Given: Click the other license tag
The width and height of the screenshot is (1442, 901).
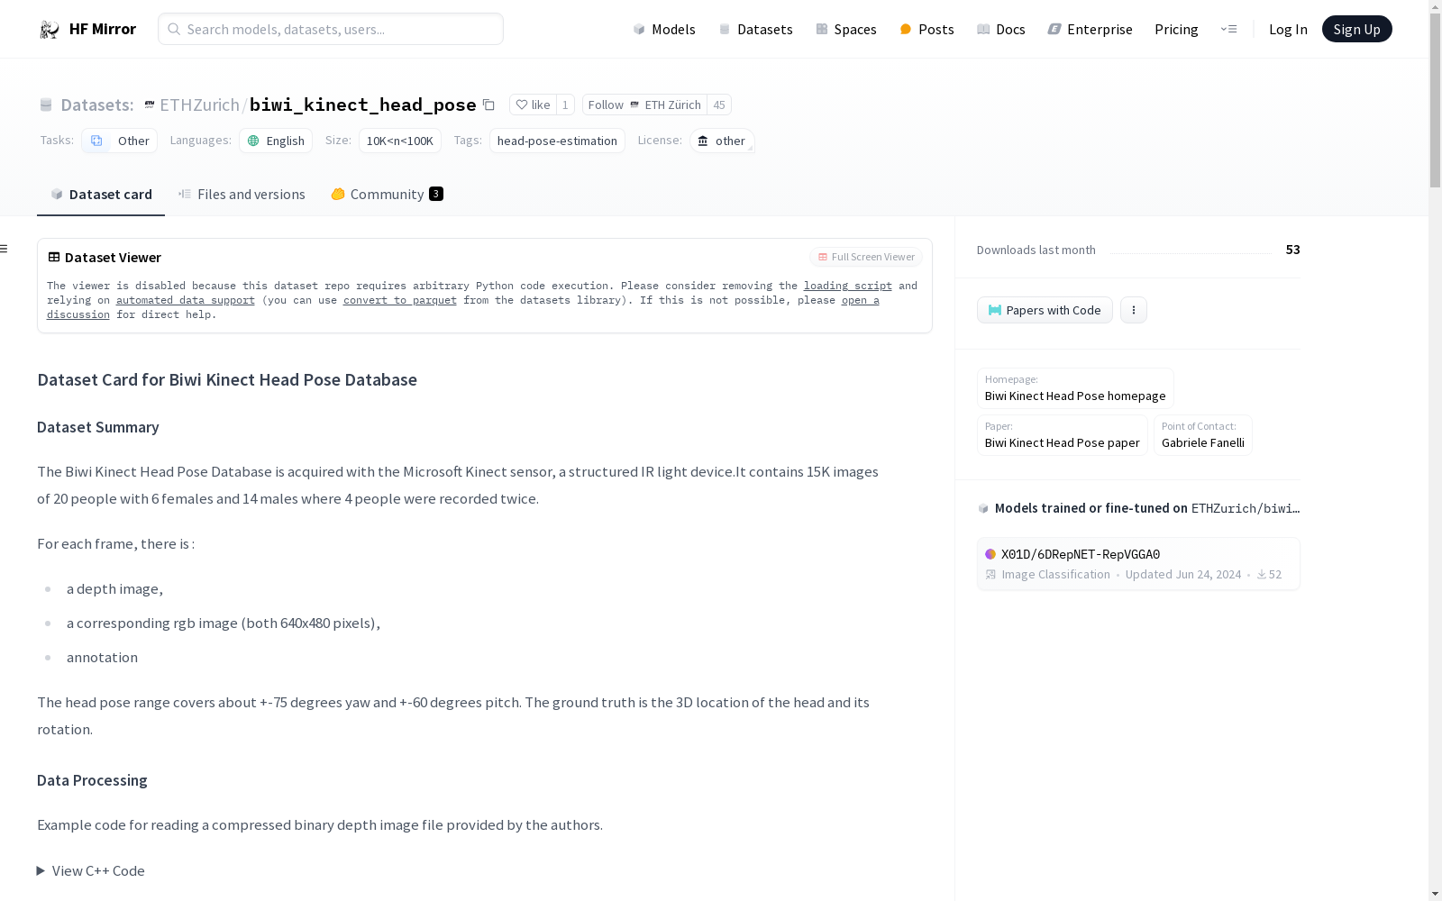Looking at the screenshot, I should tap(722, 141).
